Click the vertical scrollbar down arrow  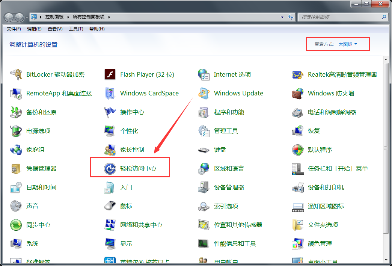coord(386,260)
